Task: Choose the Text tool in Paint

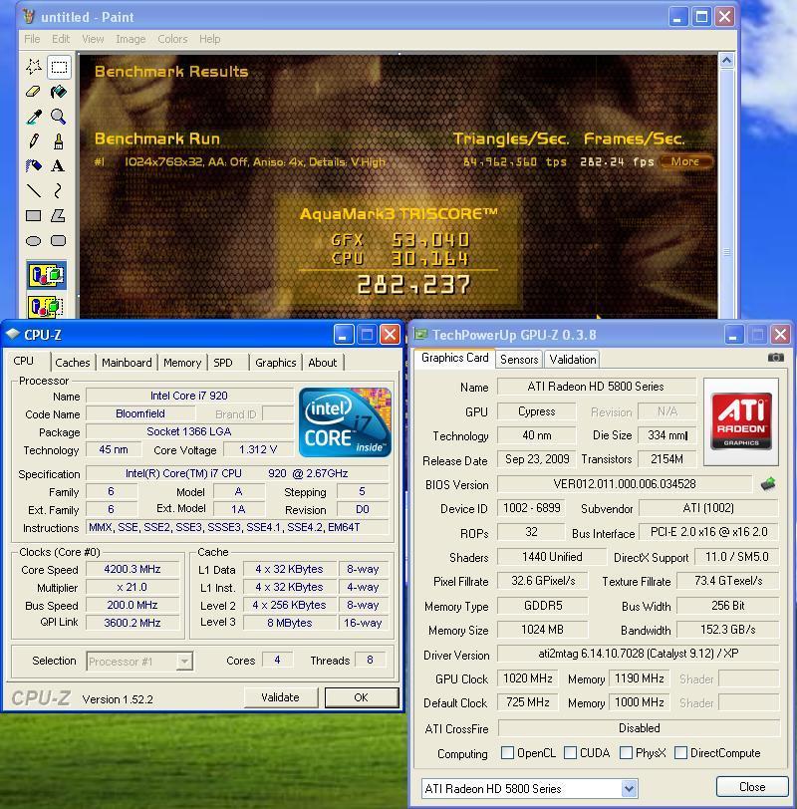Action: (59, 165)
